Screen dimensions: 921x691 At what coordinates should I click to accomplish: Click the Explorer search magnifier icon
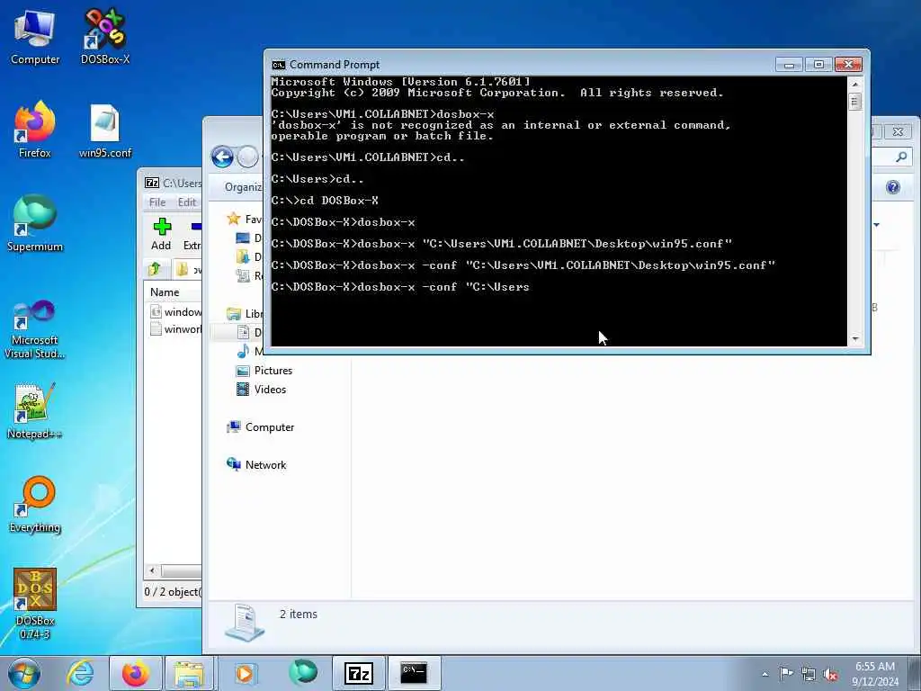tap(901, 157)
